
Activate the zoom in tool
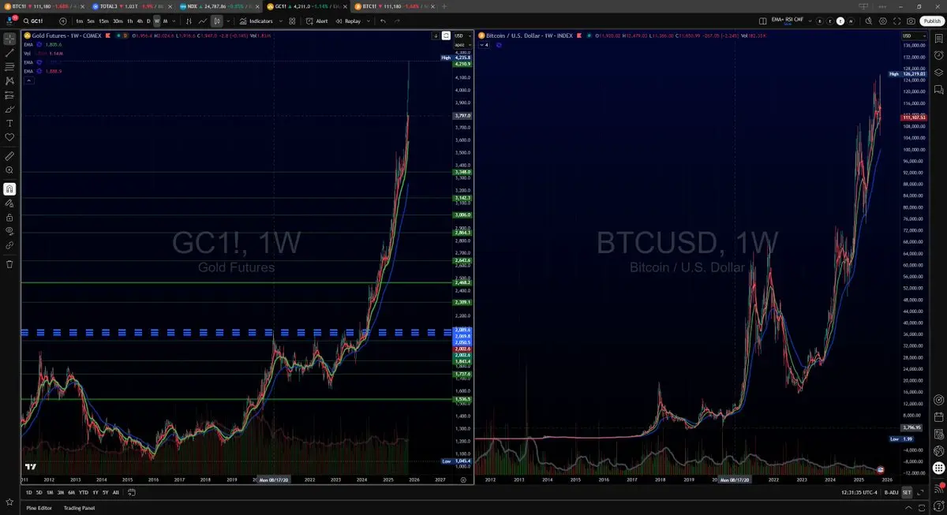tap(9, 170)
